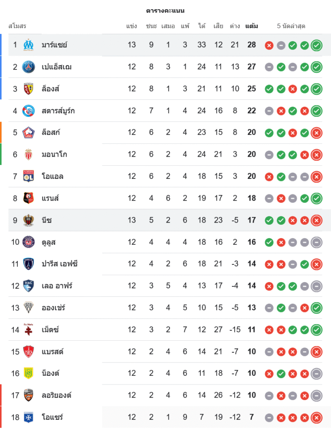Click the Rennes club badge
The image size is (331, 434).
point(28,198)
